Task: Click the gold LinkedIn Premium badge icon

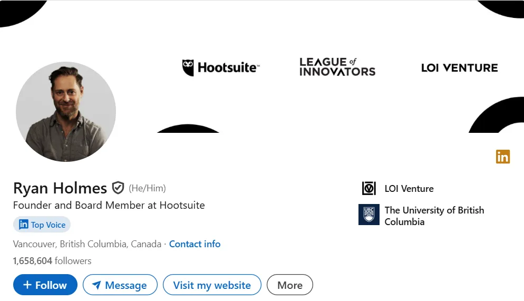Action: [503, 157]
